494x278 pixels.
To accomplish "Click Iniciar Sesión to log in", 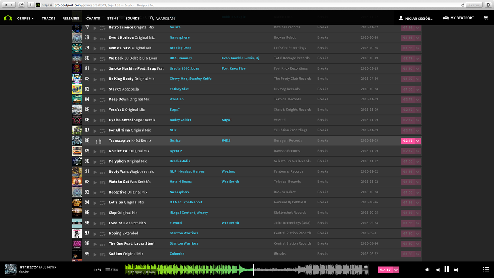I will (416, 19).
